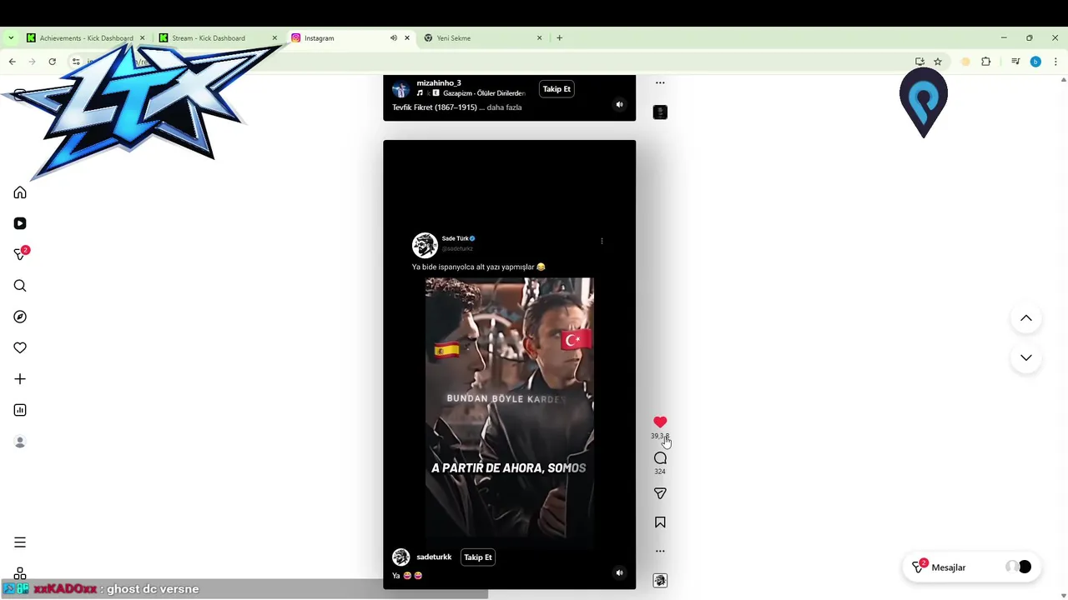Like the reel with the red heart
Screen dimensions: 1068x600
click(660, 422)
